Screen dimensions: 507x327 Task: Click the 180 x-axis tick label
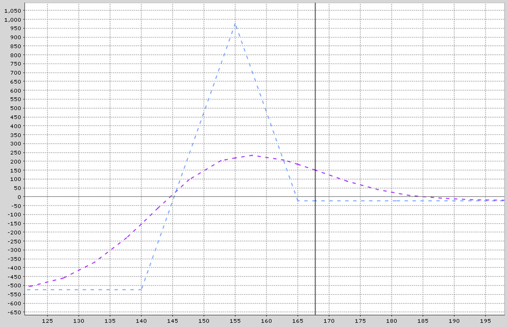pos(392,321)
